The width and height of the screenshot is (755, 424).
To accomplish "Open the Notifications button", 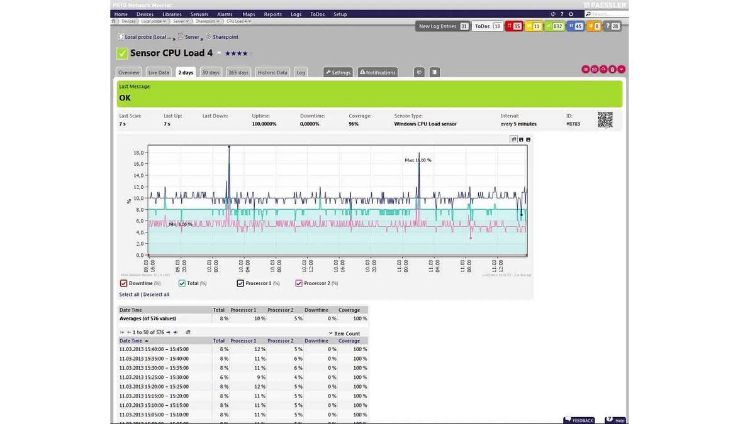I will [x=377, y=72].
